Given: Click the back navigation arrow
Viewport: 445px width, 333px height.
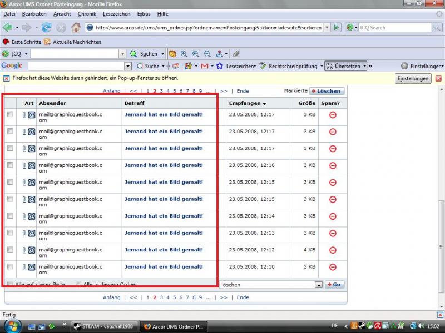Looking at the screenshot, I should point(8,27).
